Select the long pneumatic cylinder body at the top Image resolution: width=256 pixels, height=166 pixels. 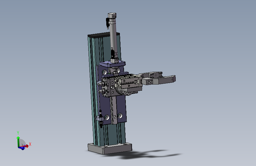pyautogui.click(x=113, y=37)
